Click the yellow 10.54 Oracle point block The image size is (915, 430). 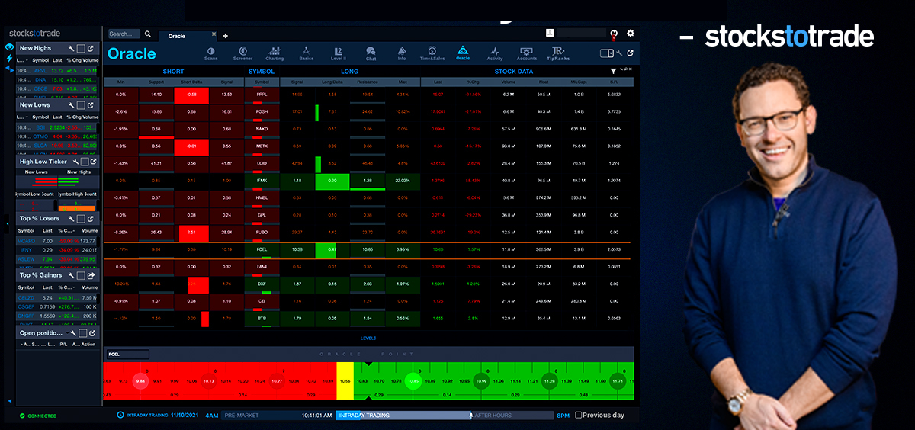click(345, 380)
